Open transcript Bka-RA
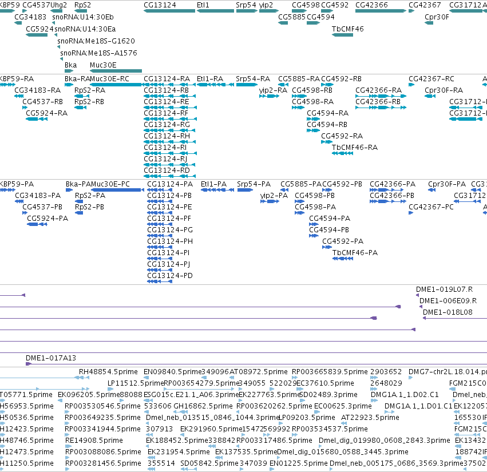This screenshot has height=472, width=487. click(69, 85)
